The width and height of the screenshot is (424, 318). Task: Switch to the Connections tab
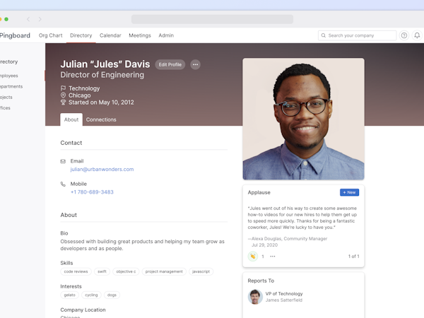[x=101, y=119]
